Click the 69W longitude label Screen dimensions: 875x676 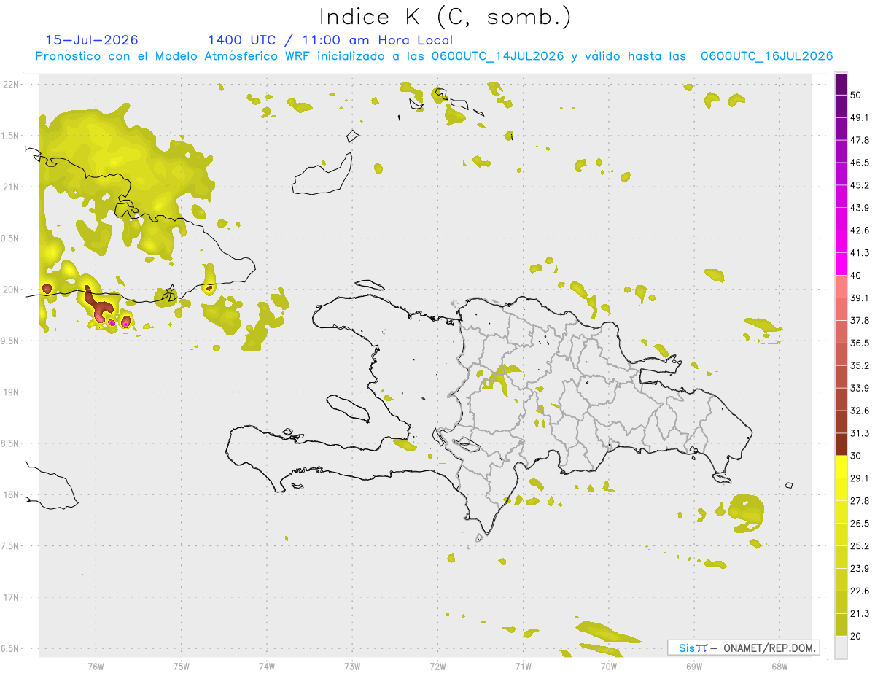click(x=693, y=666)
